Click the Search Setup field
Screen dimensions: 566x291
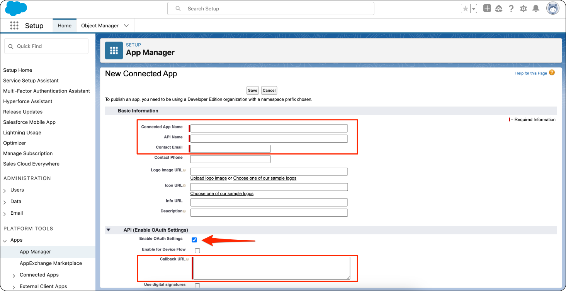270,8
